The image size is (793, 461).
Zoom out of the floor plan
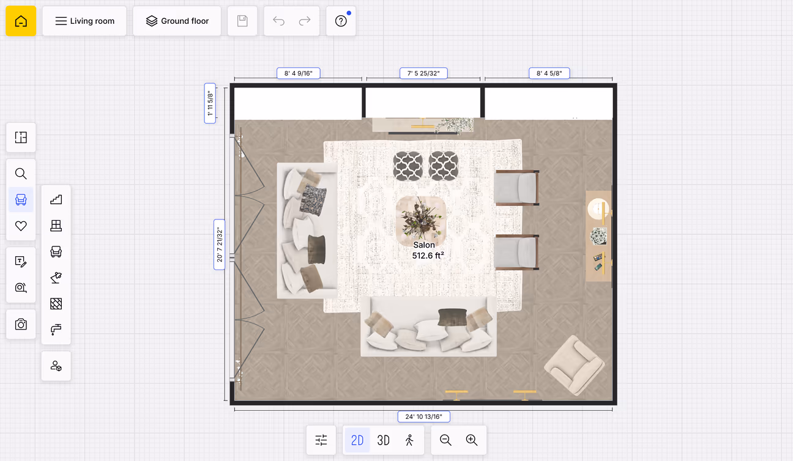(446, 440)
